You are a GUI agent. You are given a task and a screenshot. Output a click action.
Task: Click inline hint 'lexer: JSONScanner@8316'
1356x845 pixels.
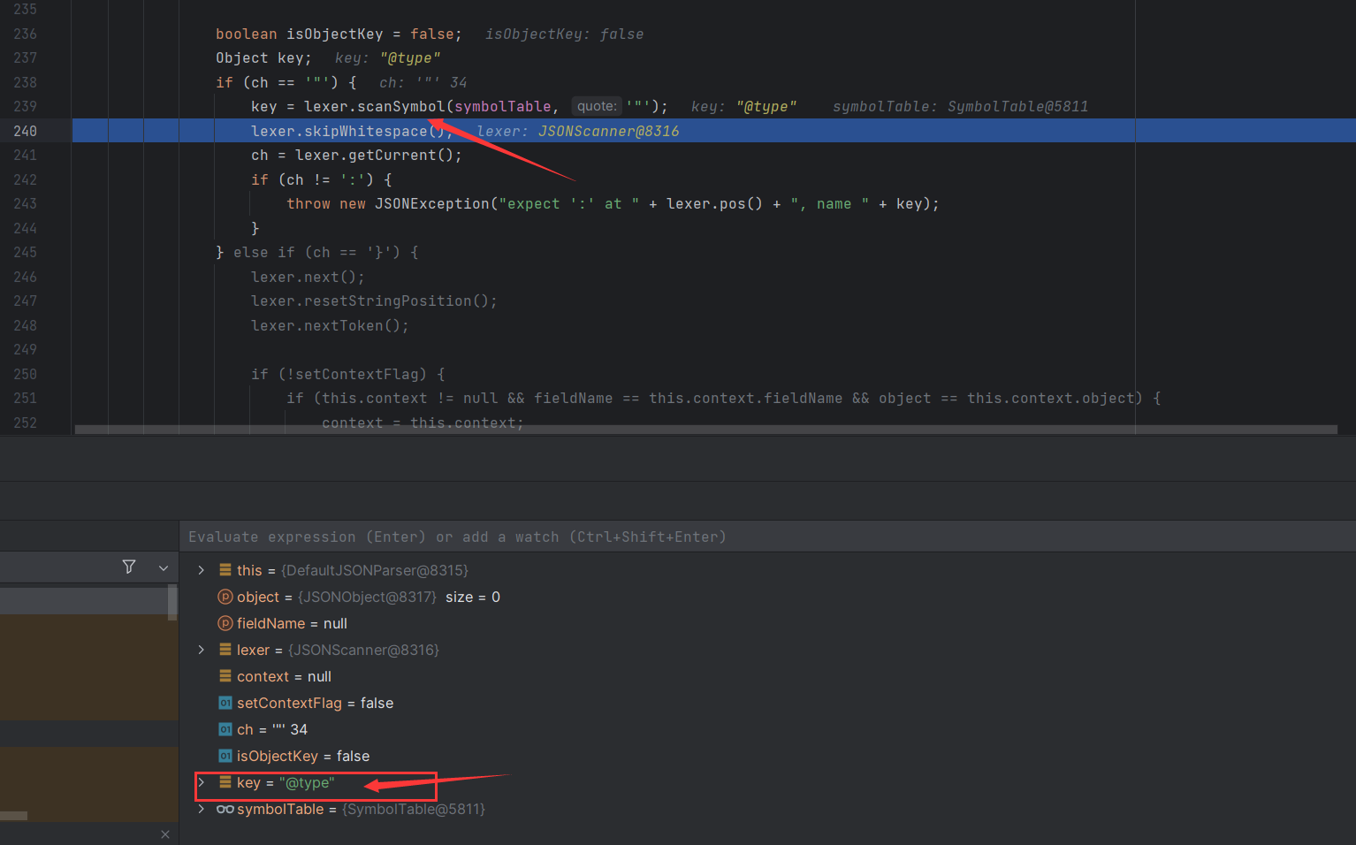coord(578,131)
